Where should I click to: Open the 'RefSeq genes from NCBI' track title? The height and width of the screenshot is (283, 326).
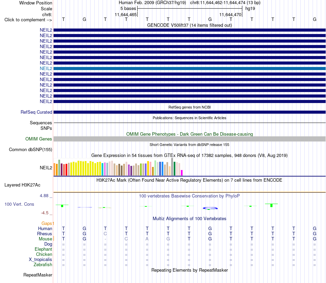[x=189, y=107]
